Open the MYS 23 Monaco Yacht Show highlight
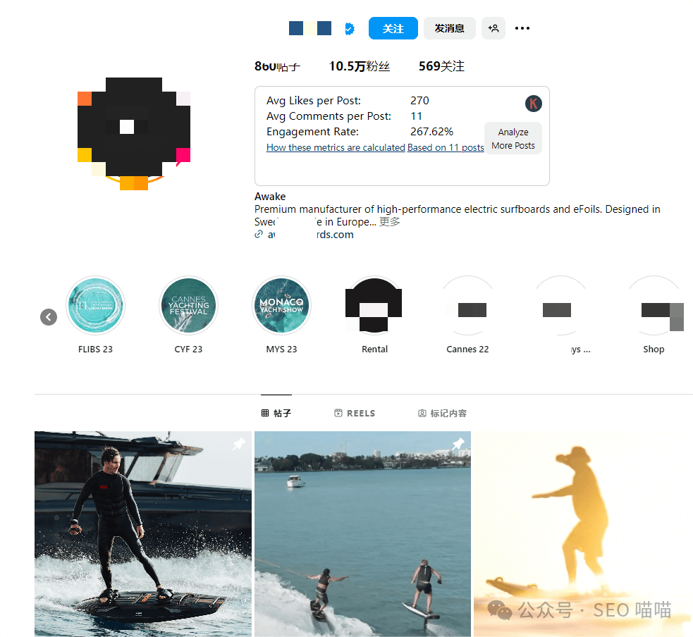 pos(281,305)
